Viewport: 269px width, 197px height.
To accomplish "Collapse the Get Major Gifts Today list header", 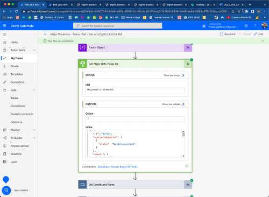I will (x=135, y=64).
